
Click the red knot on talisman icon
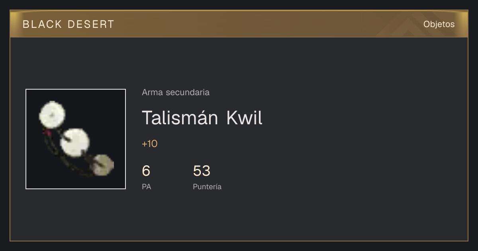(47, 131)
